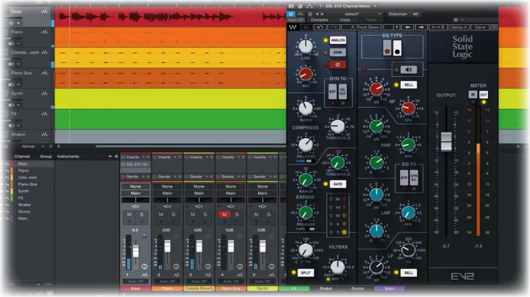Open the Bass channel input None selector
Image resolution: width=530 pixels, height=297 pixels.
click(x=135, y=187)
